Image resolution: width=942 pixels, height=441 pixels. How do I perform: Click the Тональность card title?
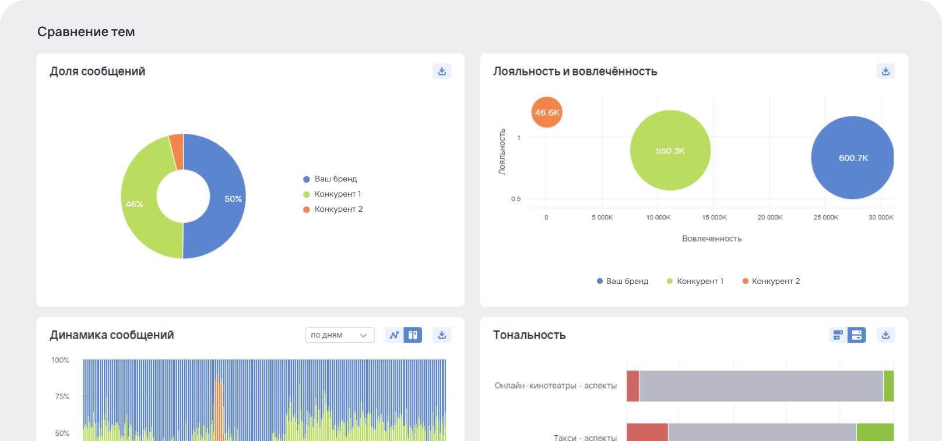529,335
